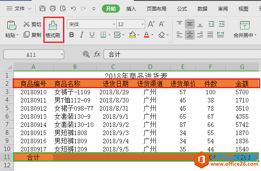Click the Cut (剪切) scissors icon

point(27,24)
